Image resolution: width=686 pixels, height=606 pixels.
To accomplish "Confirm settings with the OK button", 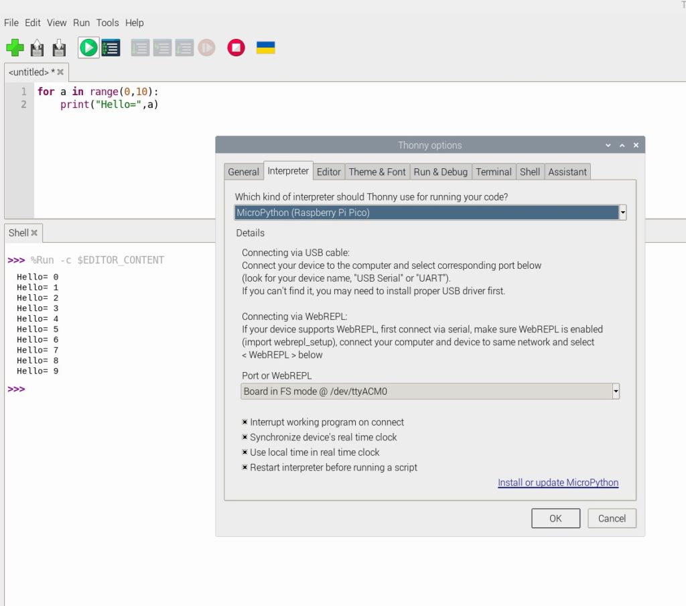I will point(555,518).
